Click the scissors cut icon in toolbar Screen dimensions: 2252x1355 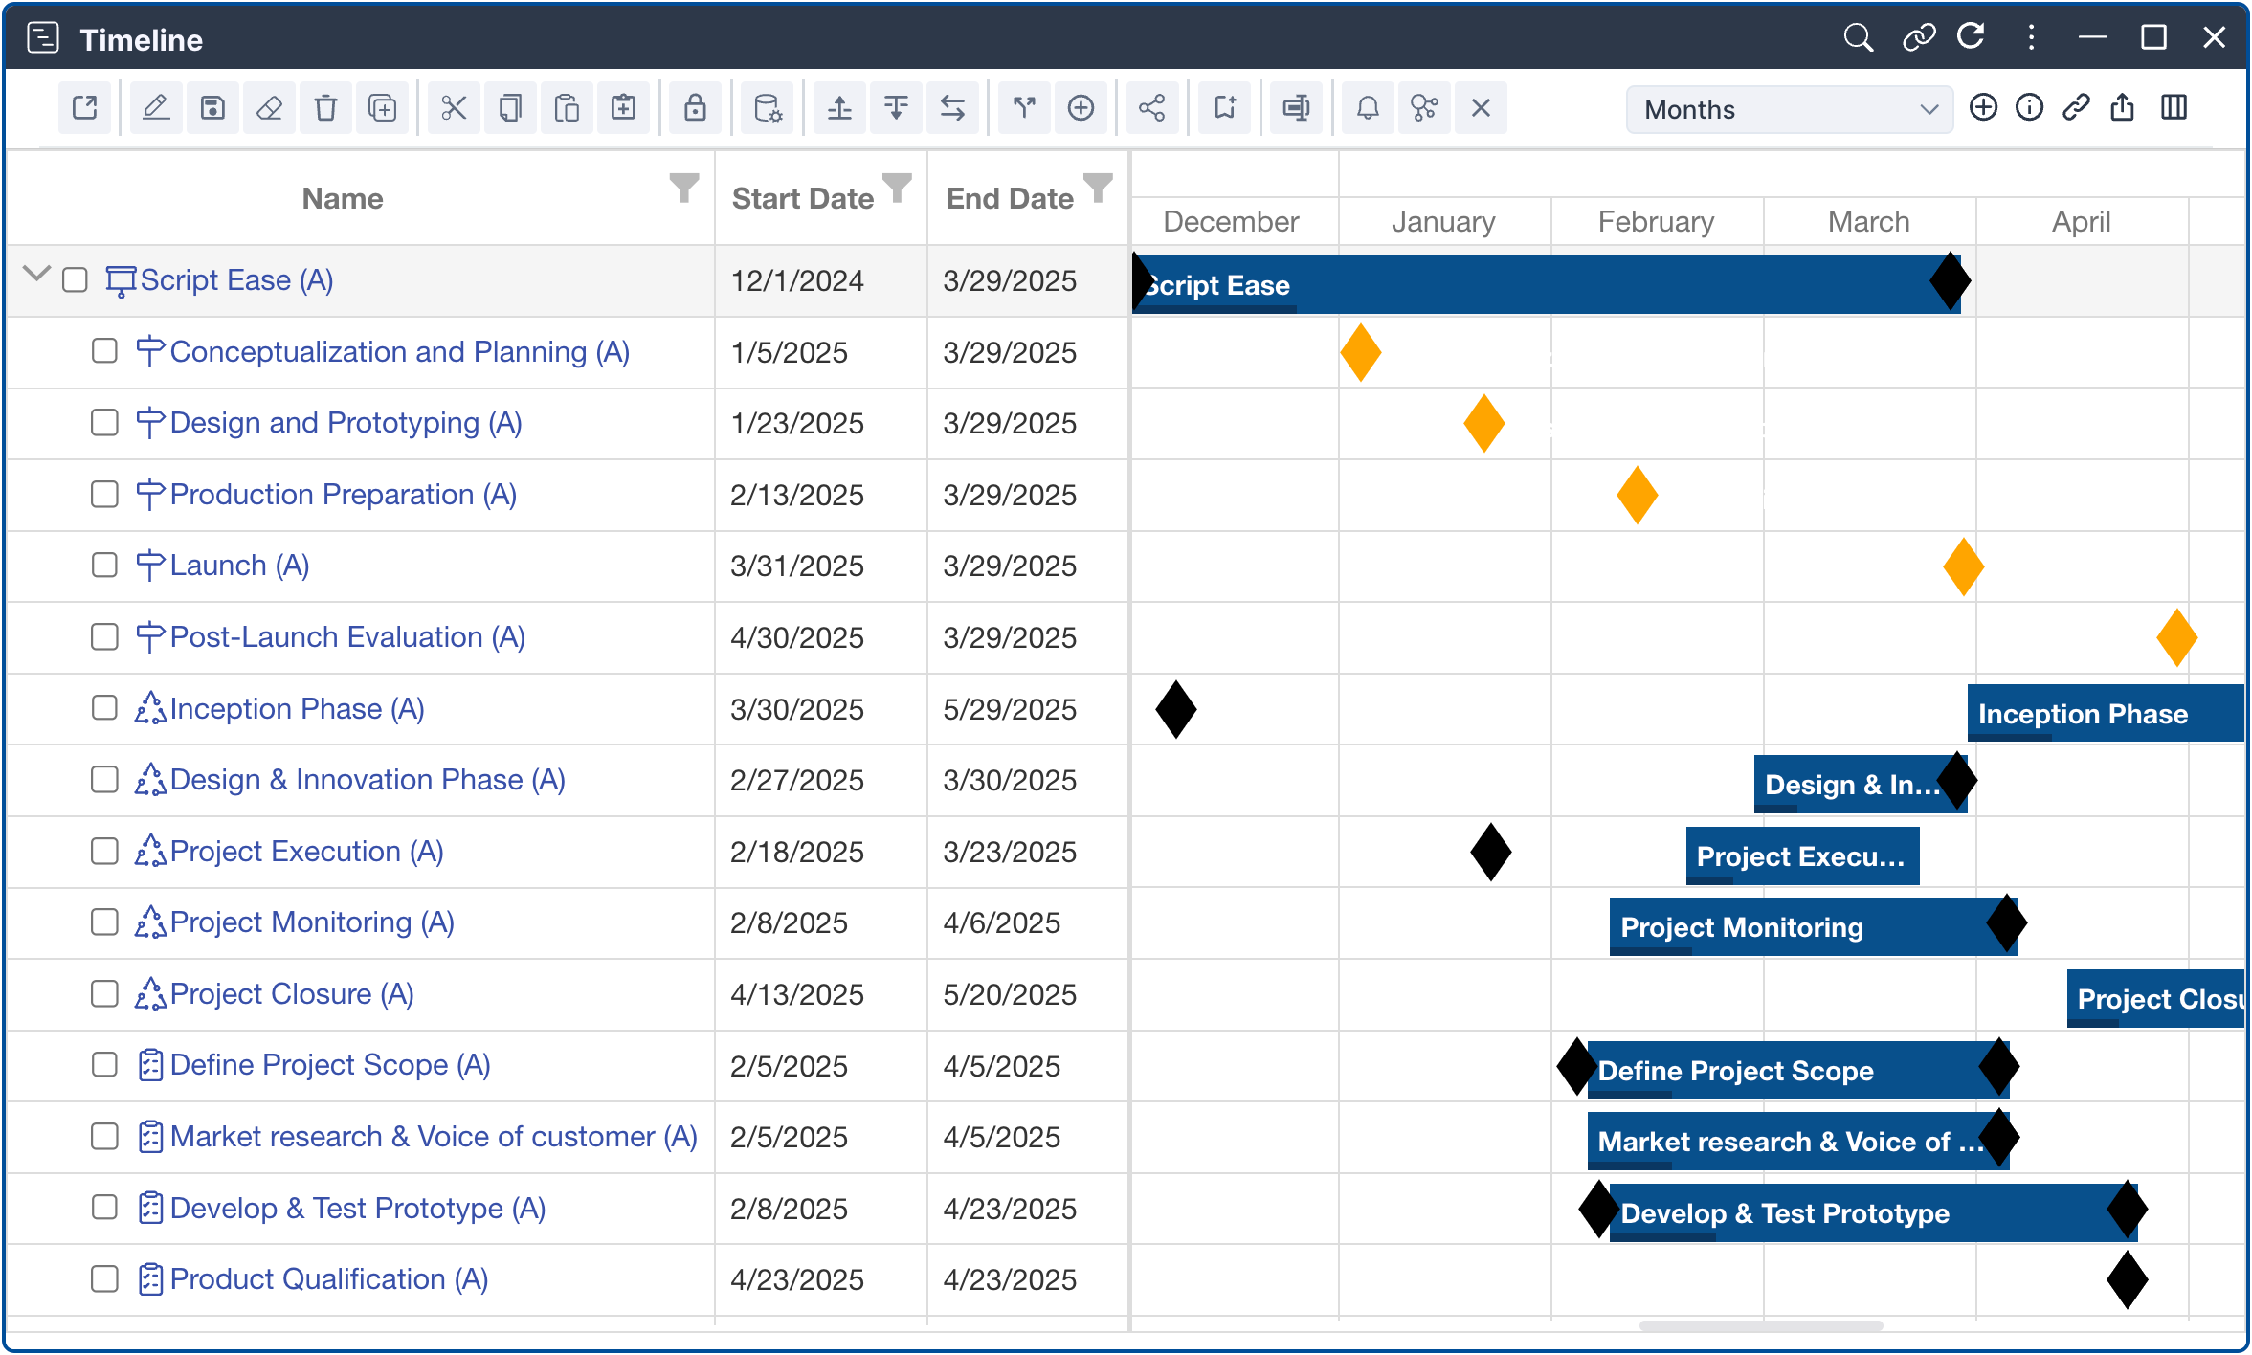pos(454,108)
